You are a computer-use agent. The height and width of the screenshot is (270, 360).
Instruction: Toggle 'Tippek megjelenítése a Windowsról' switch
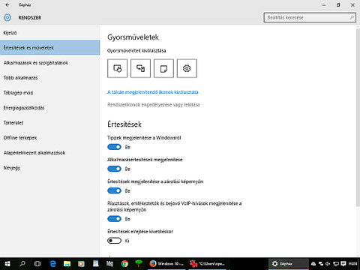(x=114, y=147)
